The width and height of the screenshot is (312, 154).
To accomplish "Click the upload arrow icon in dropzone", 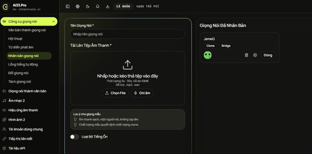I will (128, 65).
